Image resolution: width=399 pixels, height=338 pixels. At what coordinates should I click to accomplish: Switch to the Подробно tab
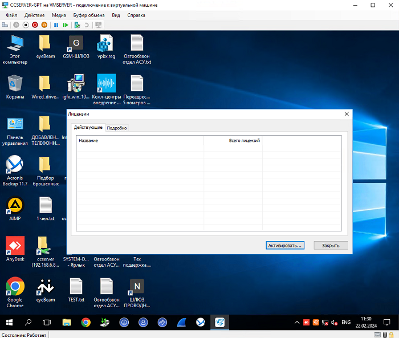coord(117,128)
